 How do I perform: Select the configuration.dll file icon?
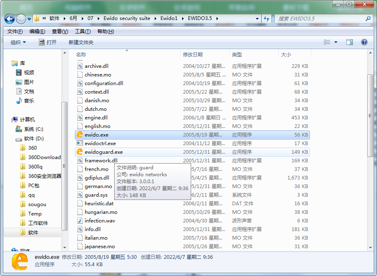[80, 83]
